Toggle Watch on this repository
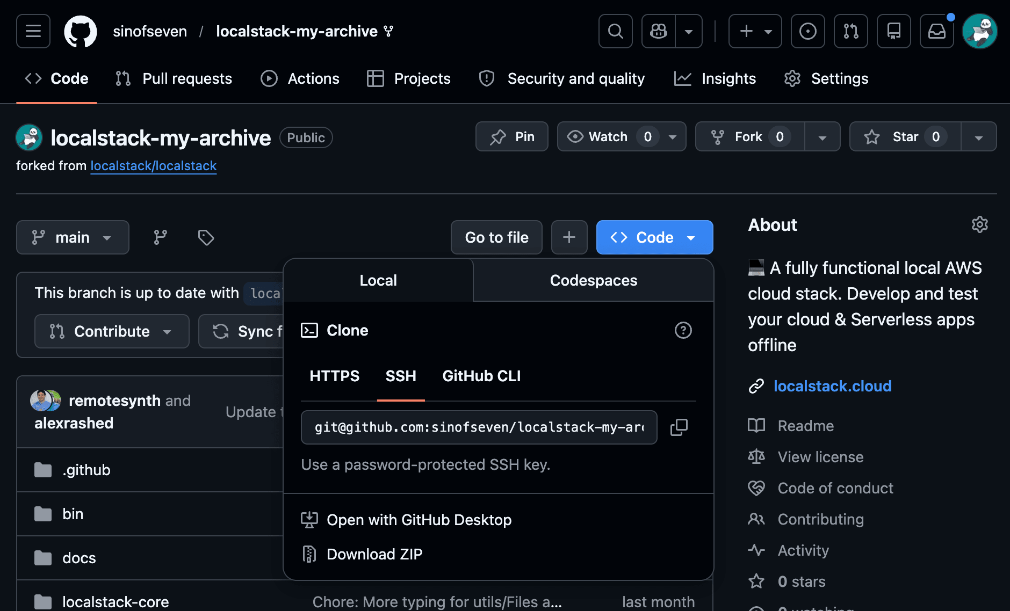This screenshot has width=1010, height=611. (x=607, y=137)
